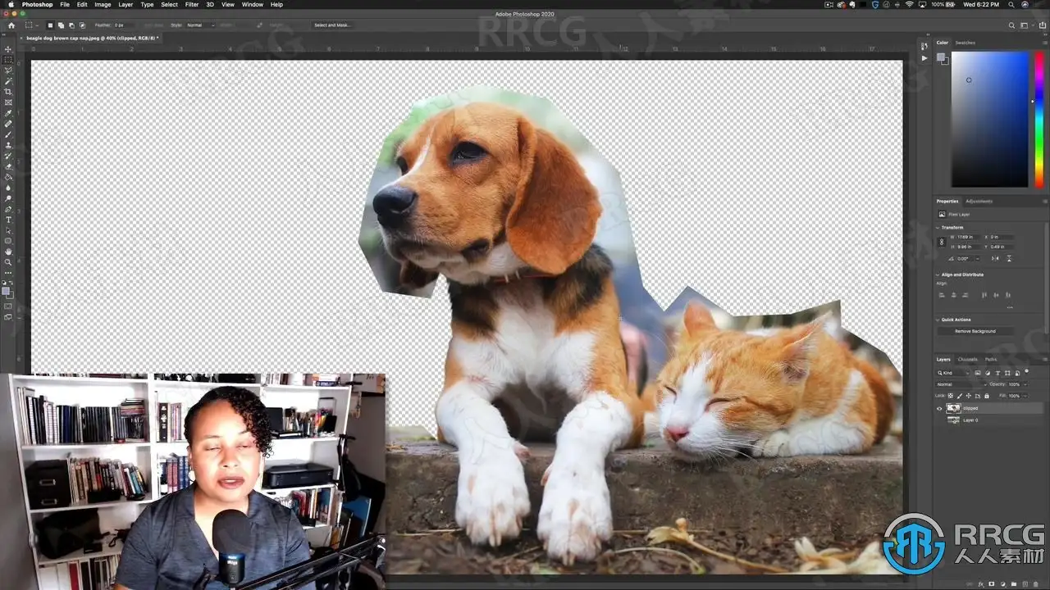Switch to the Swatches tab
1050x590 pixels.
(966, 43)
